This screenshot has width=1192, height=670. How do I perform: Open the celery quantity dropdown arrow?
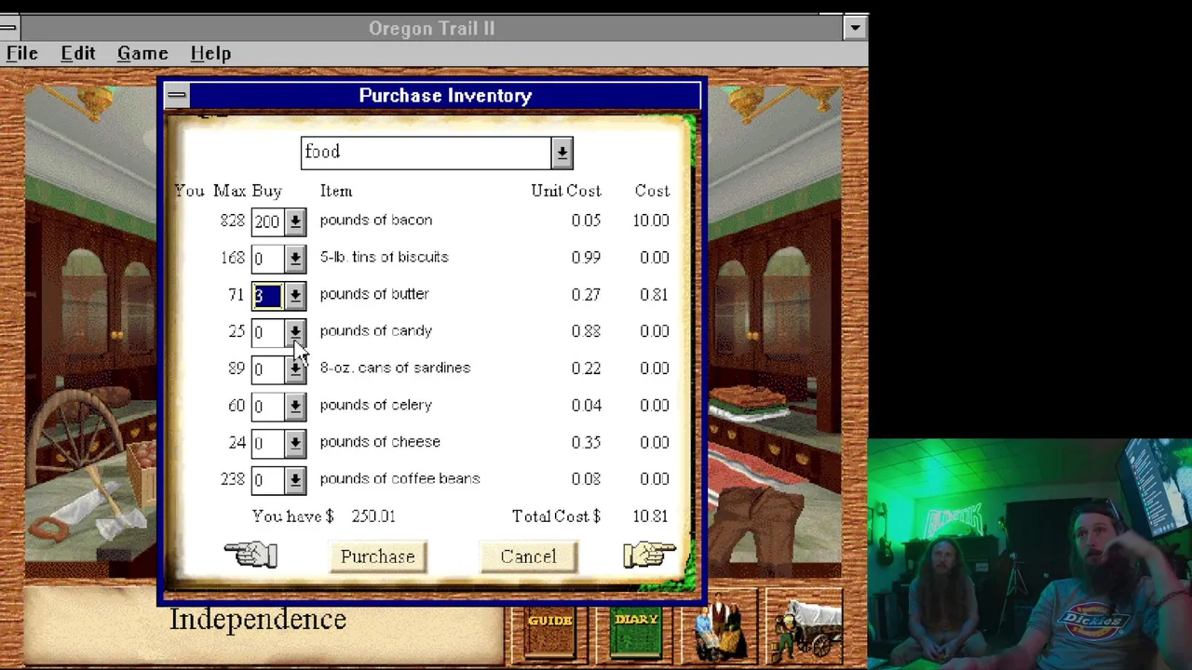[295, 407]
